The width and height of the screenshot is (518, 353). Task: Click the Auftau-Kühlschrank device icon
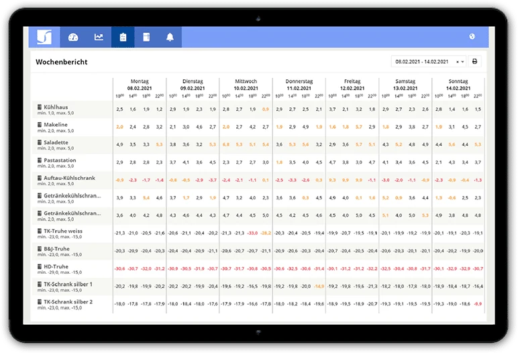40,178
